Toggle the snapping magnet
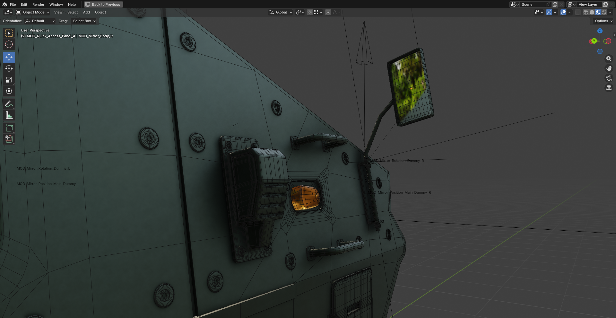This screenshot has height=318, width=616. pos(310,12)
